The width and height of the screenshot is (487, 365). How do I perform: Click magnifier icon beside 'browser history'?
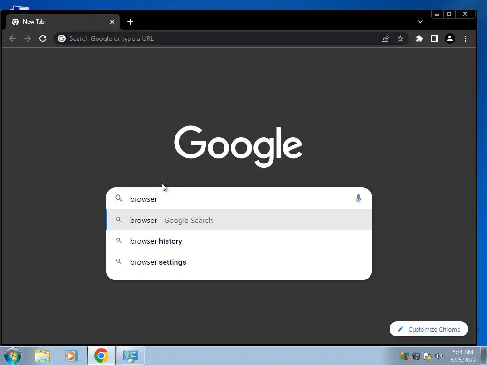point(118,240)
